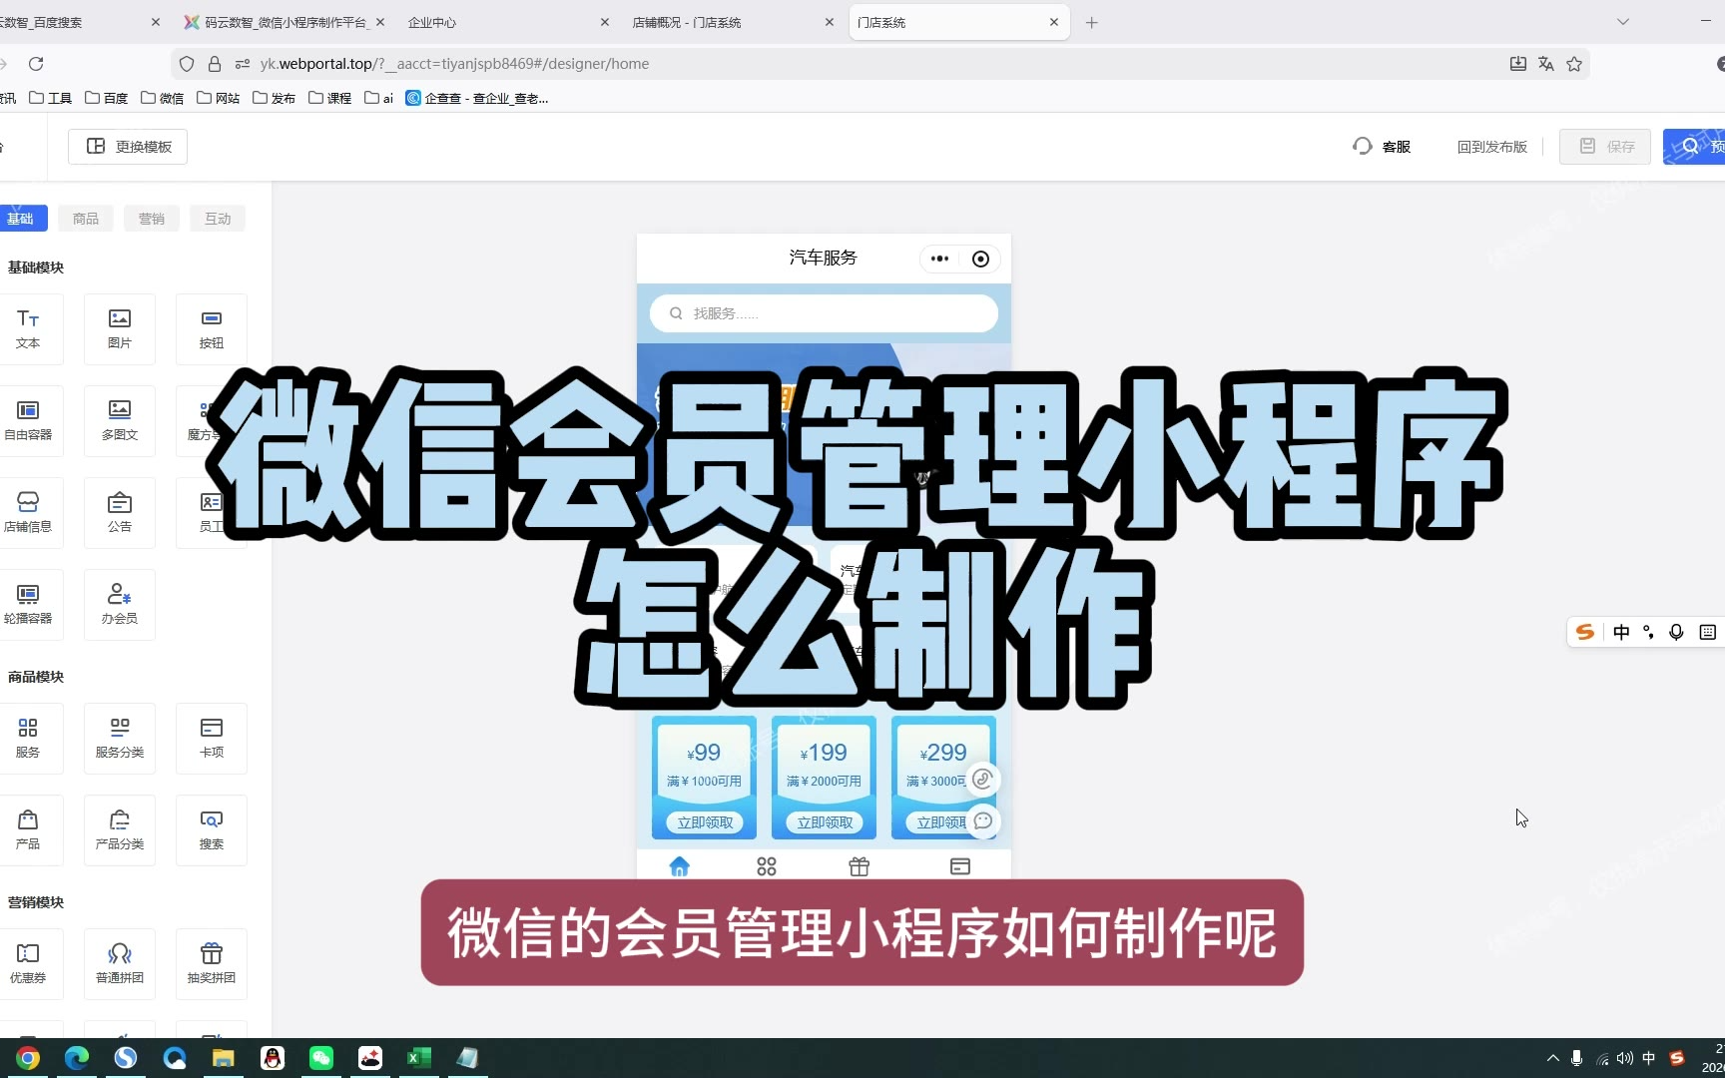Screen dimensions: 1725x1078
Task: Click the 找服务 search field
Action: coord(824,313)
